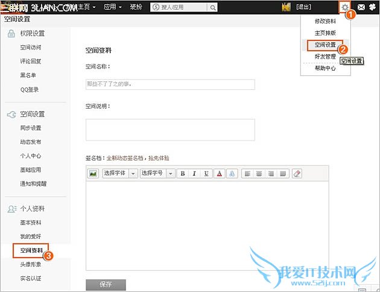Viewport: 380px width, 292px height.
Task: Toggle underline formatting
Action: [x=206, y=174]
